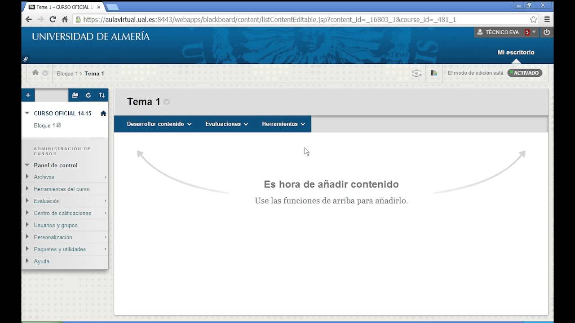Collapse the Panel de control section

(27, 165)
